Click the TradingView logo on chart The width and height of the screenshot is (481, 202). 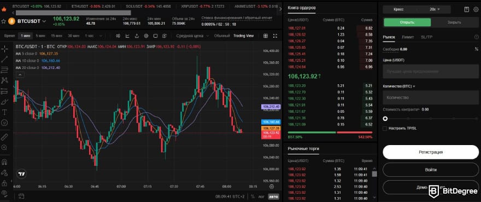(x=21, y=174)
